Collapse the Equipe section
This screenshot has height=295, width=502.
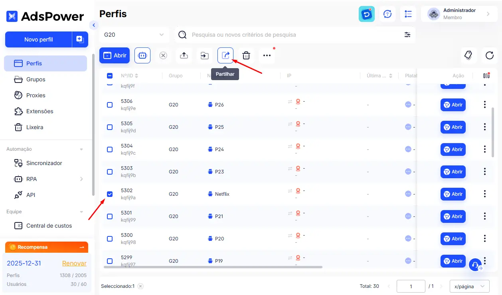pos(81,212)
